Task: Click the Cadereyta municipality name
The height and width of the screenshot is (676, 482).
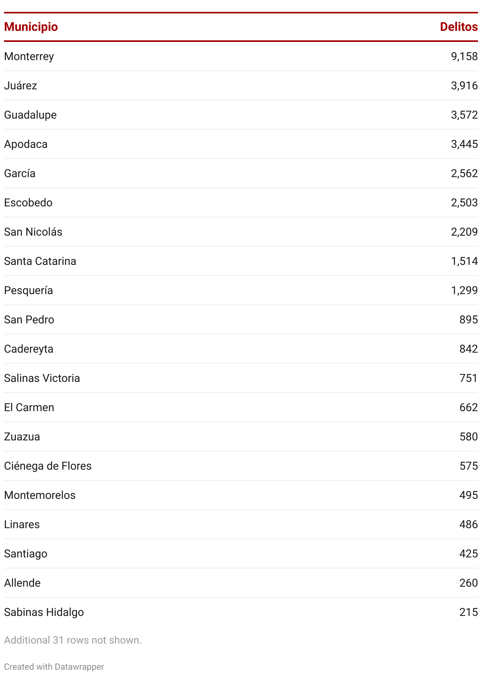Action: [28, 349]
